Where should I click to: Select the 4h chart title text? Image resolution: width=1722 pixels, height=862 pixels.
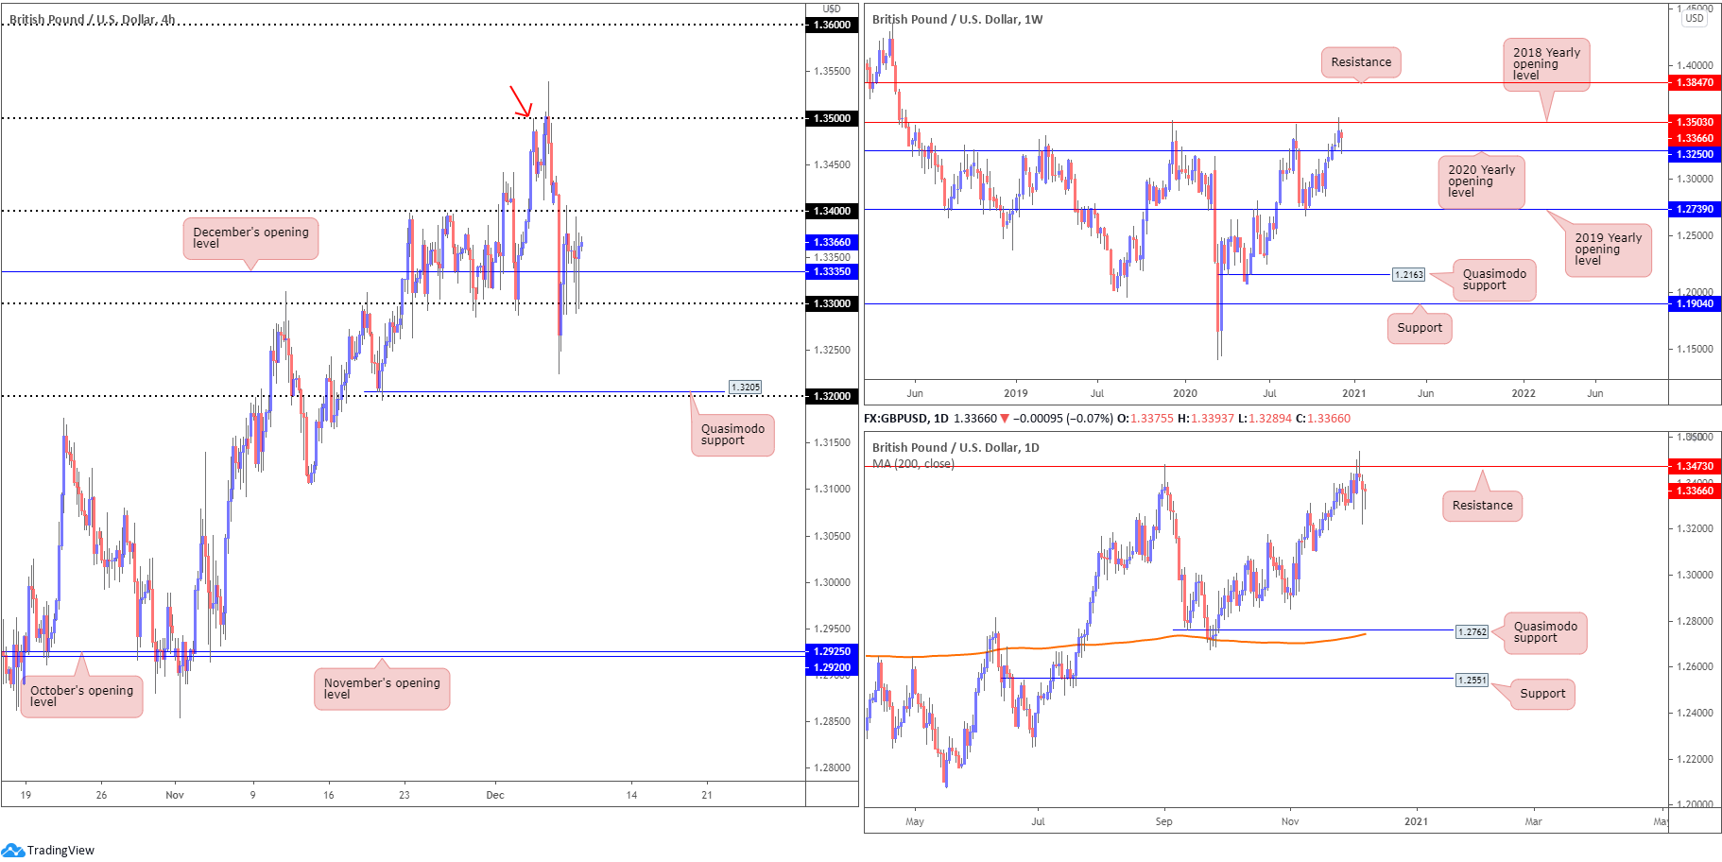tap(93, 19)
